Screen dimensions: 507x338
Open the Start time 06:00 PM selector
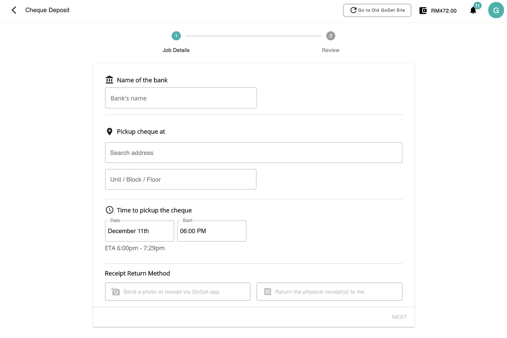coord(212,231)
